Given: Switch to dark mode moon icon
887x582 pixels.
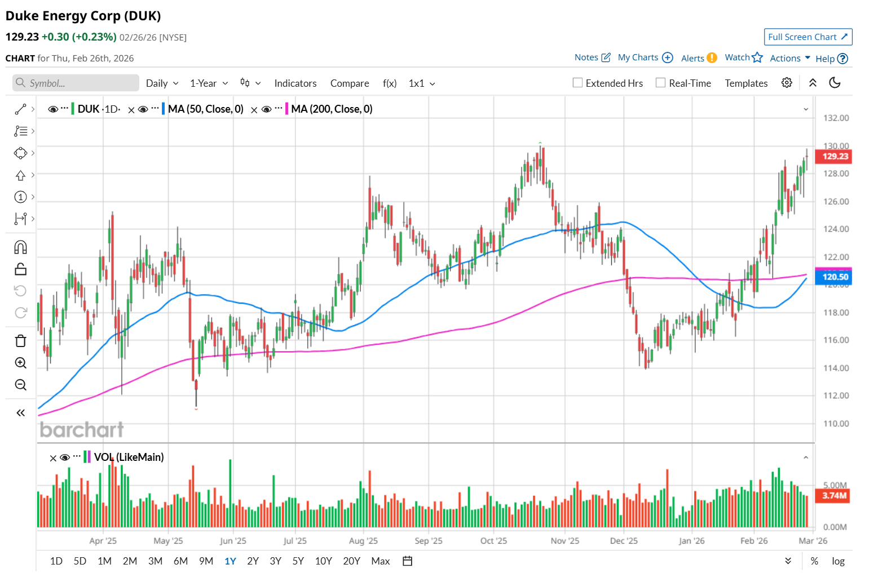Looking at the screenshot, I should point(835,83).
